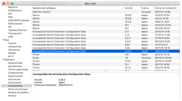Select Incompatible Kernel Extension 3.23.1 row
This screenshot has height=101, width=182.
[106, 41]
